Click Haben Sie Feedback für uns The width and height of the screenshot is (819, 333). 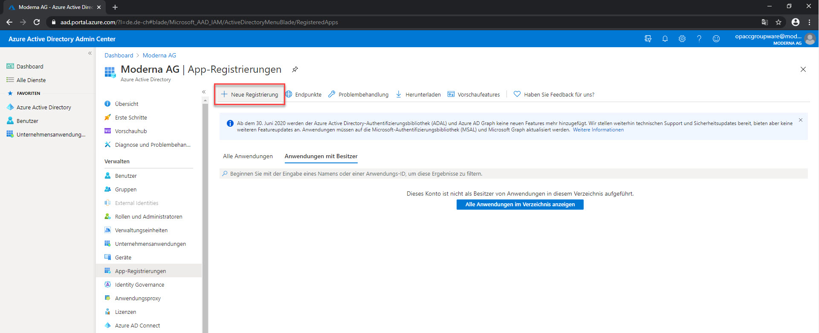click(554, 94)
